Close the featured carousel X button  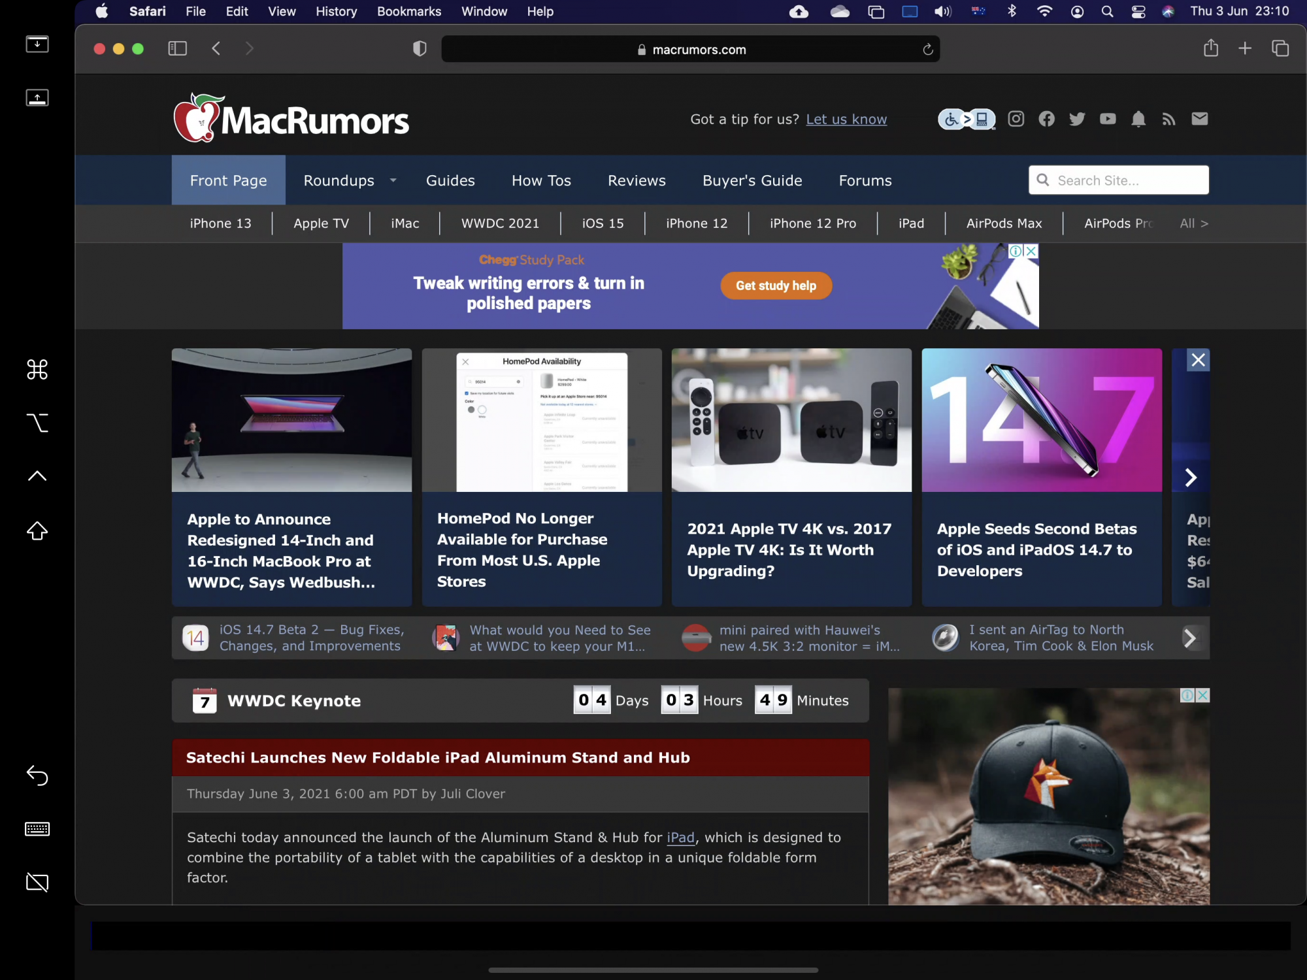[1199, 360]
